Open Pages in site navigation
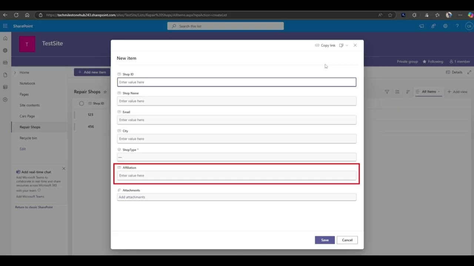Image resolution: width=474 pixels, height=266 pixels. coord(24,94)
